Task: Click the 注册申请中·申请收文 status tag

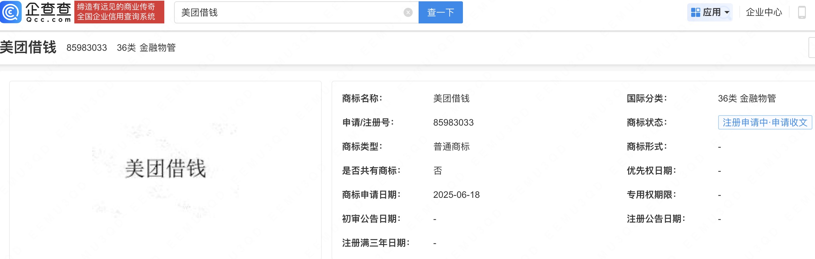Action: (x=765, y=122)
